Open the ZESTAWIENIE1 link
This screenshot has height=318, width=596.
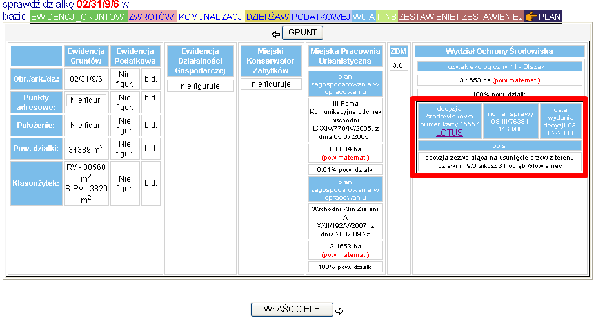[x=430, y=17]
